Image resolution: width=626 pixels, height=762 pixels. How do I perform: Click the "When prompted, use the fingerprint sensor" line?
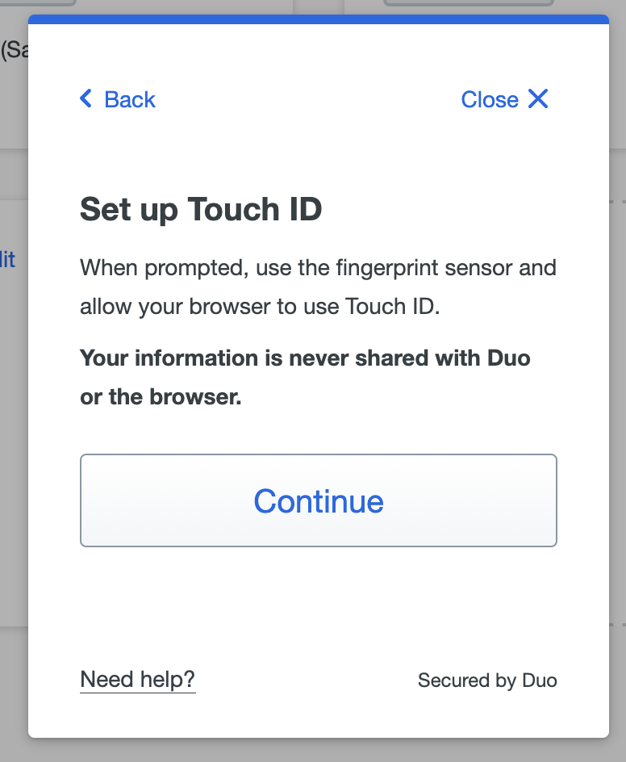318,267
